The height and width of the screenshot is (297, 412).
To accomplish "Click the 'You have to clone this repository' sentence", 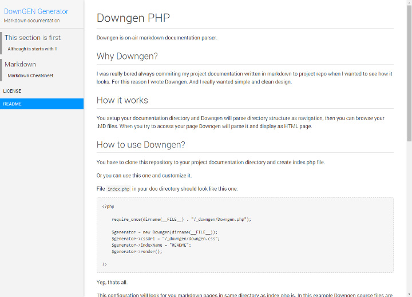I will 211,162.
